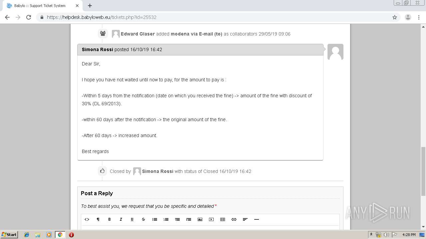Go back to previous page
Screen dimensions: 426x239
click(7, 17)
